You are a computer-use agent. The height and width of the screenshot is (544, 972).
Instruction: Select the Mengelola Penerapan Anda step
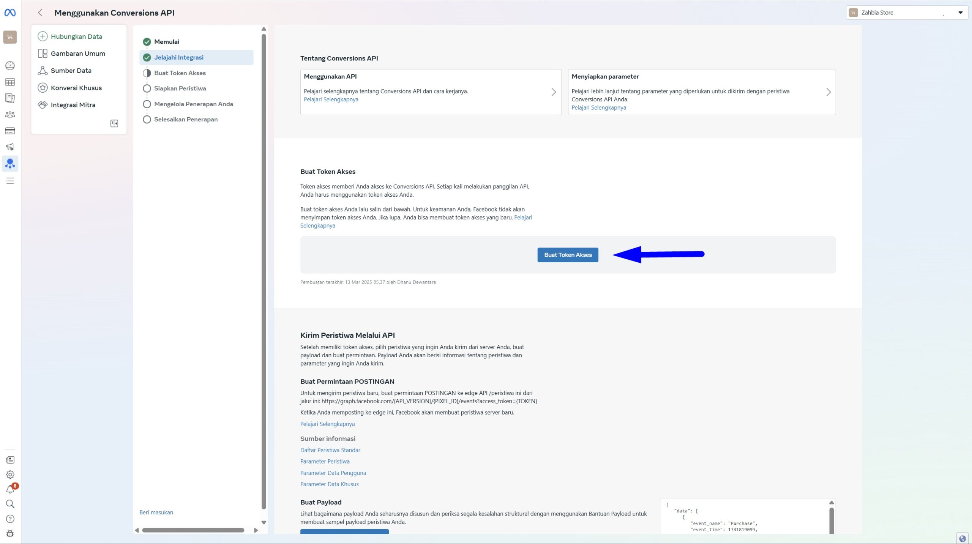click(x=193, y=104)
